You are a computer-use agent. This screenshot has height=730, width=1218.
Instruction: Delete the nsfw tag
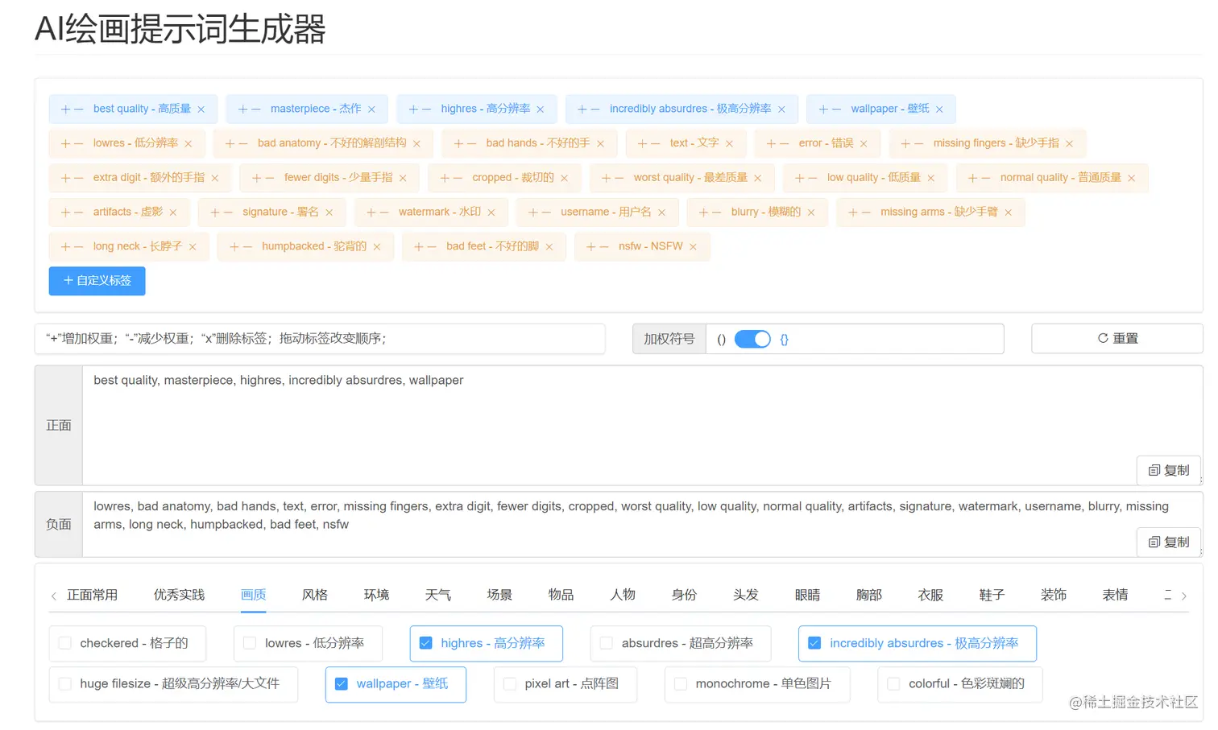coord(693,248)
